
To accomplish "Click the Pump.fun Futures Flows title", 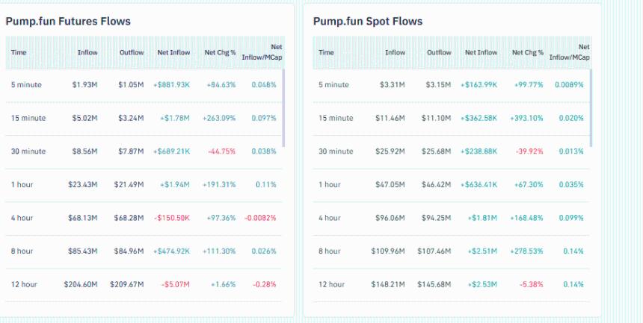I will tap(68, 21).
